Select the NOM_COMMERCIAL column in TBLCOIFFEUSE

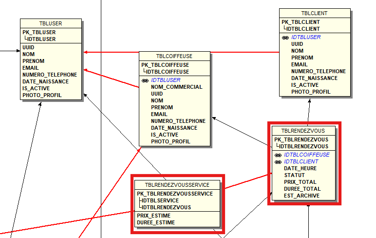click(176, 87)
